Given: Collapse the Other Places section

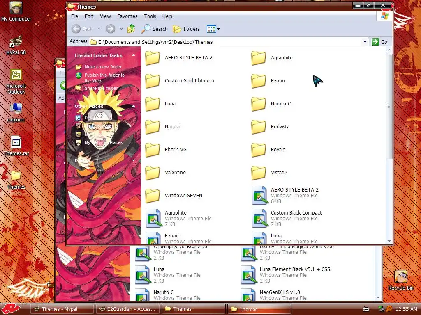Looking at the screenshot, I should pyautogui.click(x=133, y=106).
